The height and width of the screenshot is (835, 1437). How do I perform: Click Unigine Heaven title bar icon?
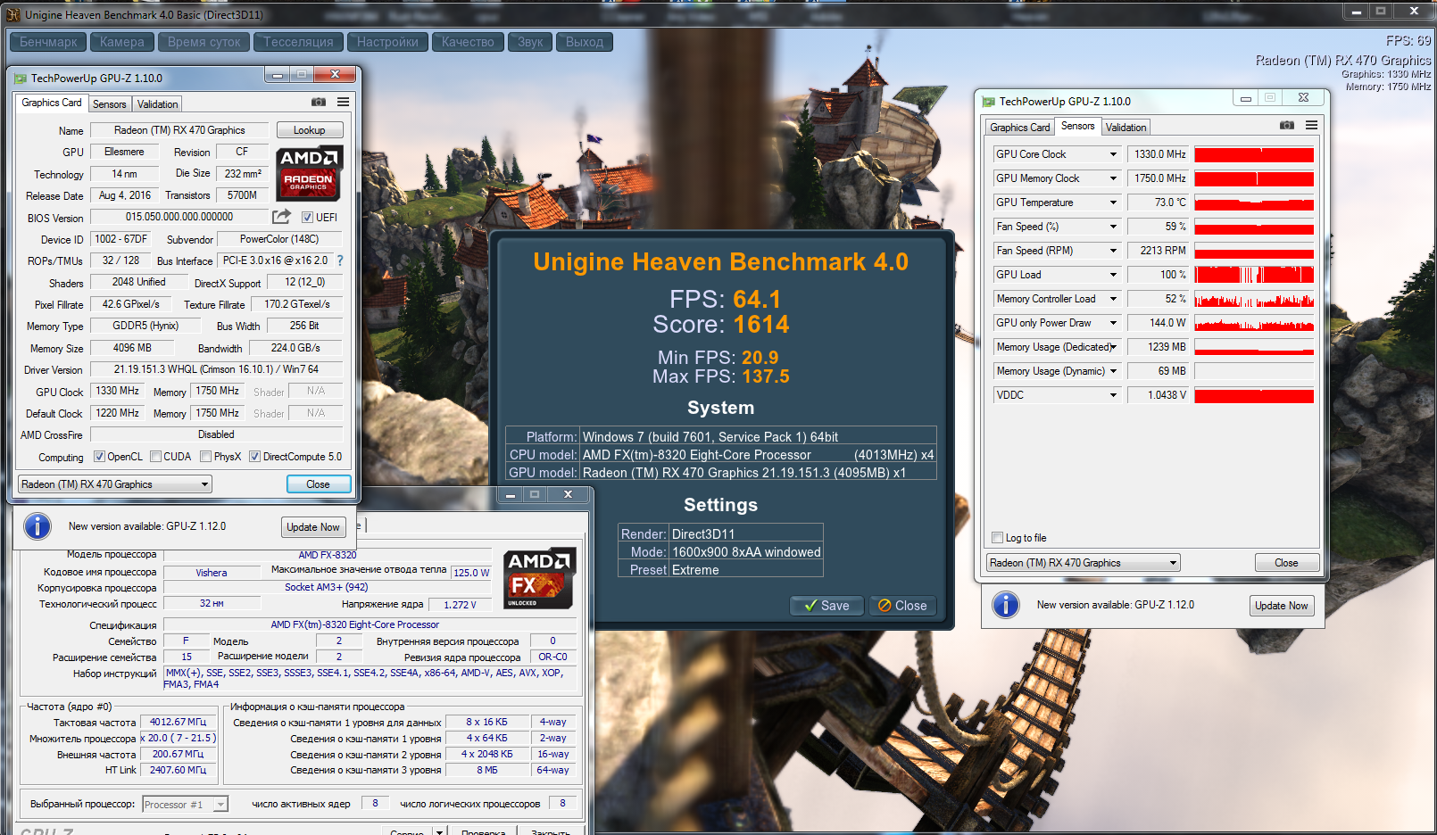13,14
